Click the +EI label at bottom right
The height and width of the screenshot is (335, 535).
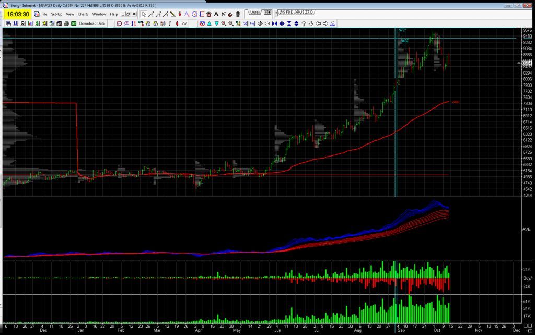(x=529, y=331)
